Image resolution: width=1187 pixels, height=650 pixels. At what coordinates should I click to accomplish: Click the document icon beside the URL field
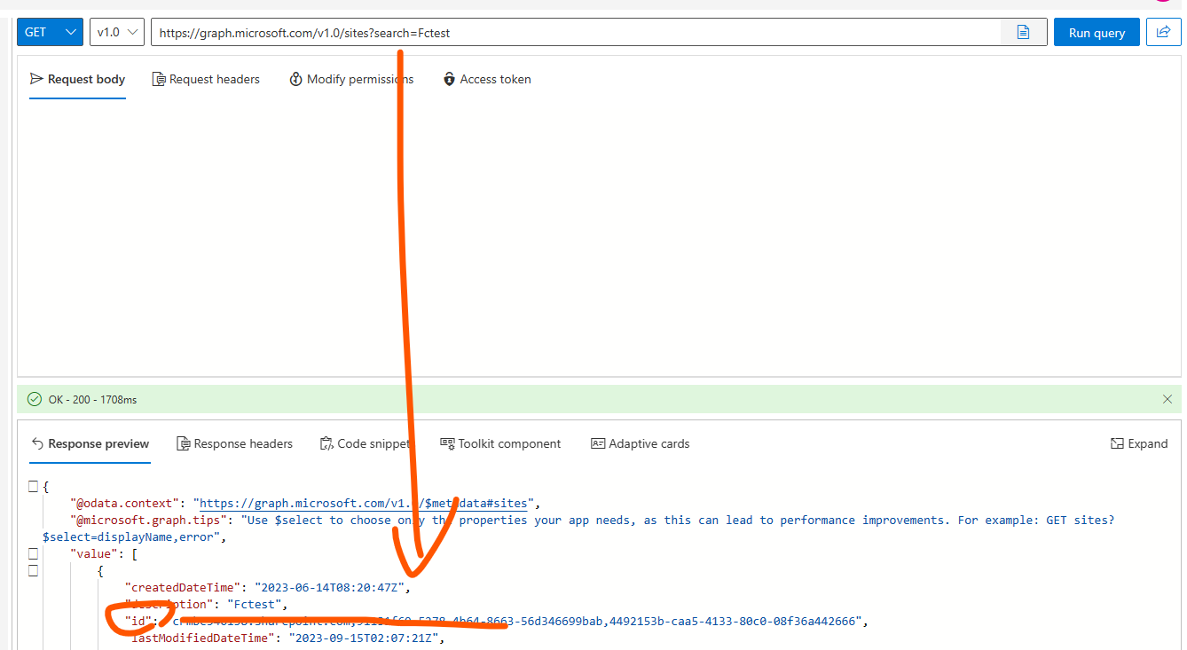(x=1023, y=32)
